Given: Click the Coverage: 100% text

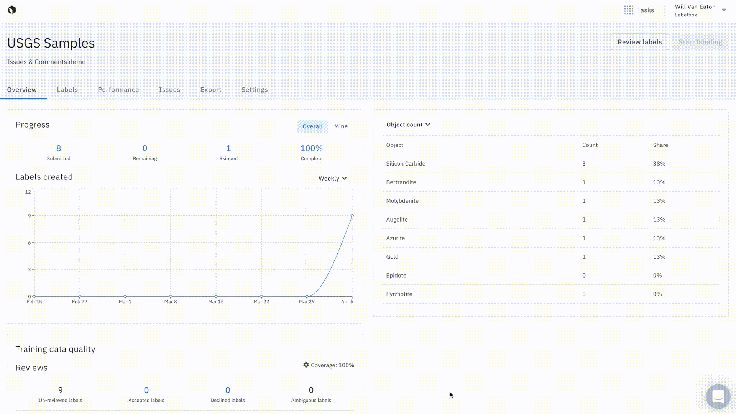Looking at the screenshot, I should point(332,365).
